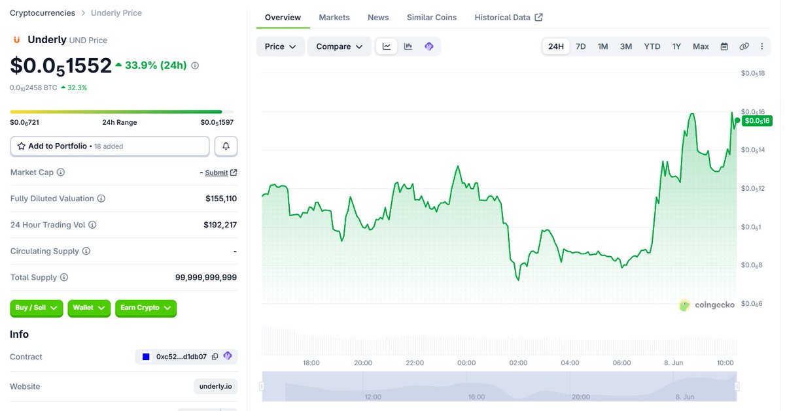Click the chart share link icon
The width and height of the screenshot is (785, 411).
pyautogui.click(x=744, y=46)
